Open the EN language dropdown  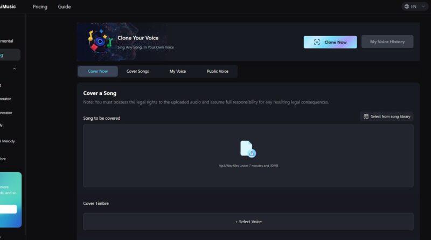pos(414,6)
